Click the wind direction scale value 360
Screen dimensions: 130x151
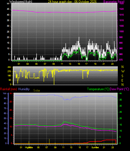(x=9, y=67)
